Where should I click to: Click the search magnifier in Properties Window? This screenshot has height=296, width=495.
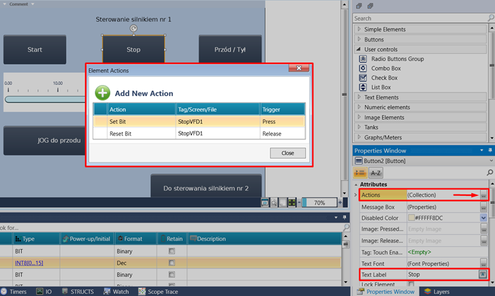[490, 173]
